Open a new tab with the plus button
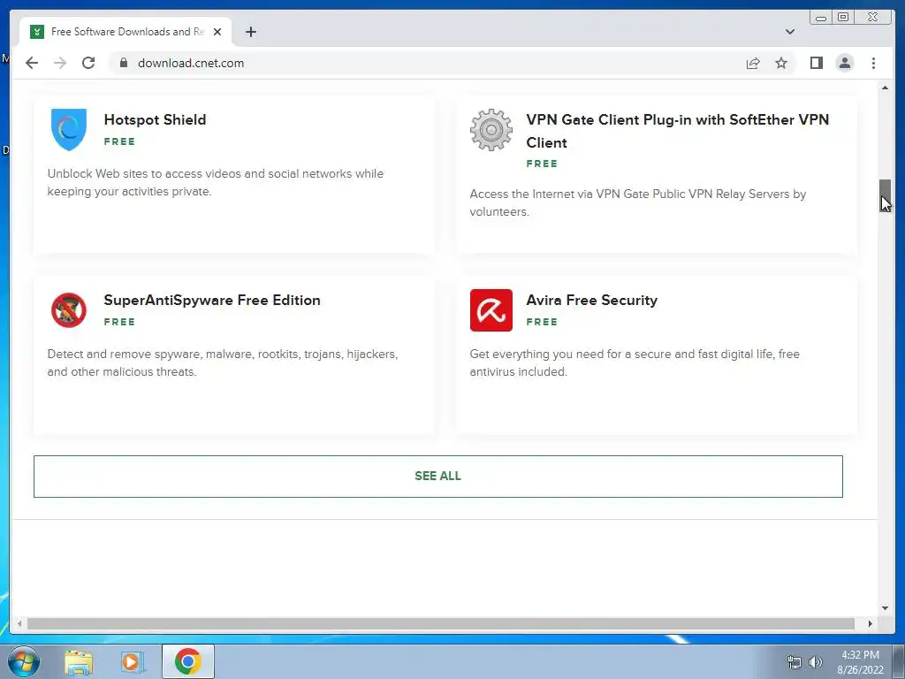905x679 pixels. [x=250, y=32]
